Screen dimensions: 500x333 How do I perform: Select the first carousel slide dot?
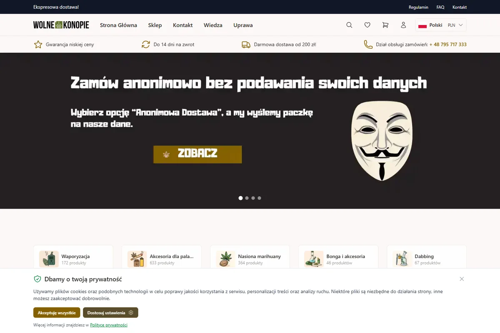240,198
